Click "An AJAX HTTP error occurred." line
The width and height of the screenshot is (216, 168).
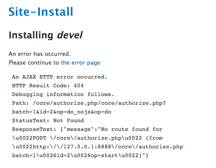coord(60,77)
